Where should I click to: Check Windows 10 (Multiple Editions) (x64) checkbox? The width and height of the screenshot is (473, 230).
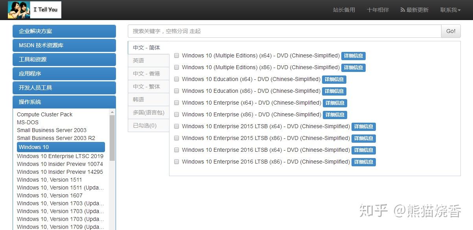coord(177,55)
